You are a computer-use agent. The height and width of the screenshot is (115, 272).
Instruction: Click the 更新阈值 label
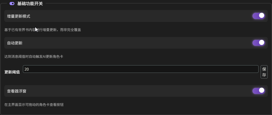12,72
